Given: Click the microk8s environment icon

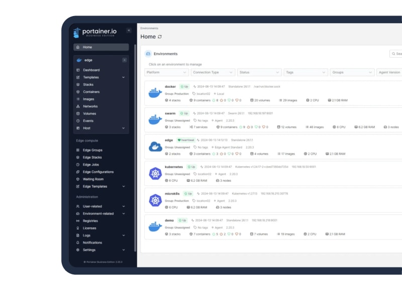Looking at the screenshot, I should (x=154, y=200).
